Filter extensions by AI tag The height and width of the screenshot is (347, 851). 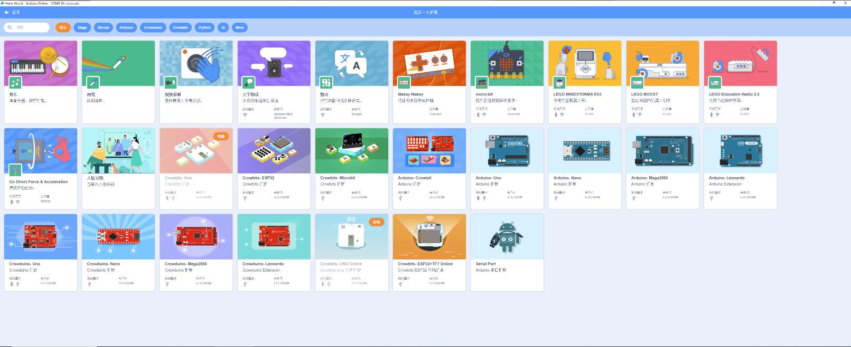pyautogui.click(x=223, y=27)
